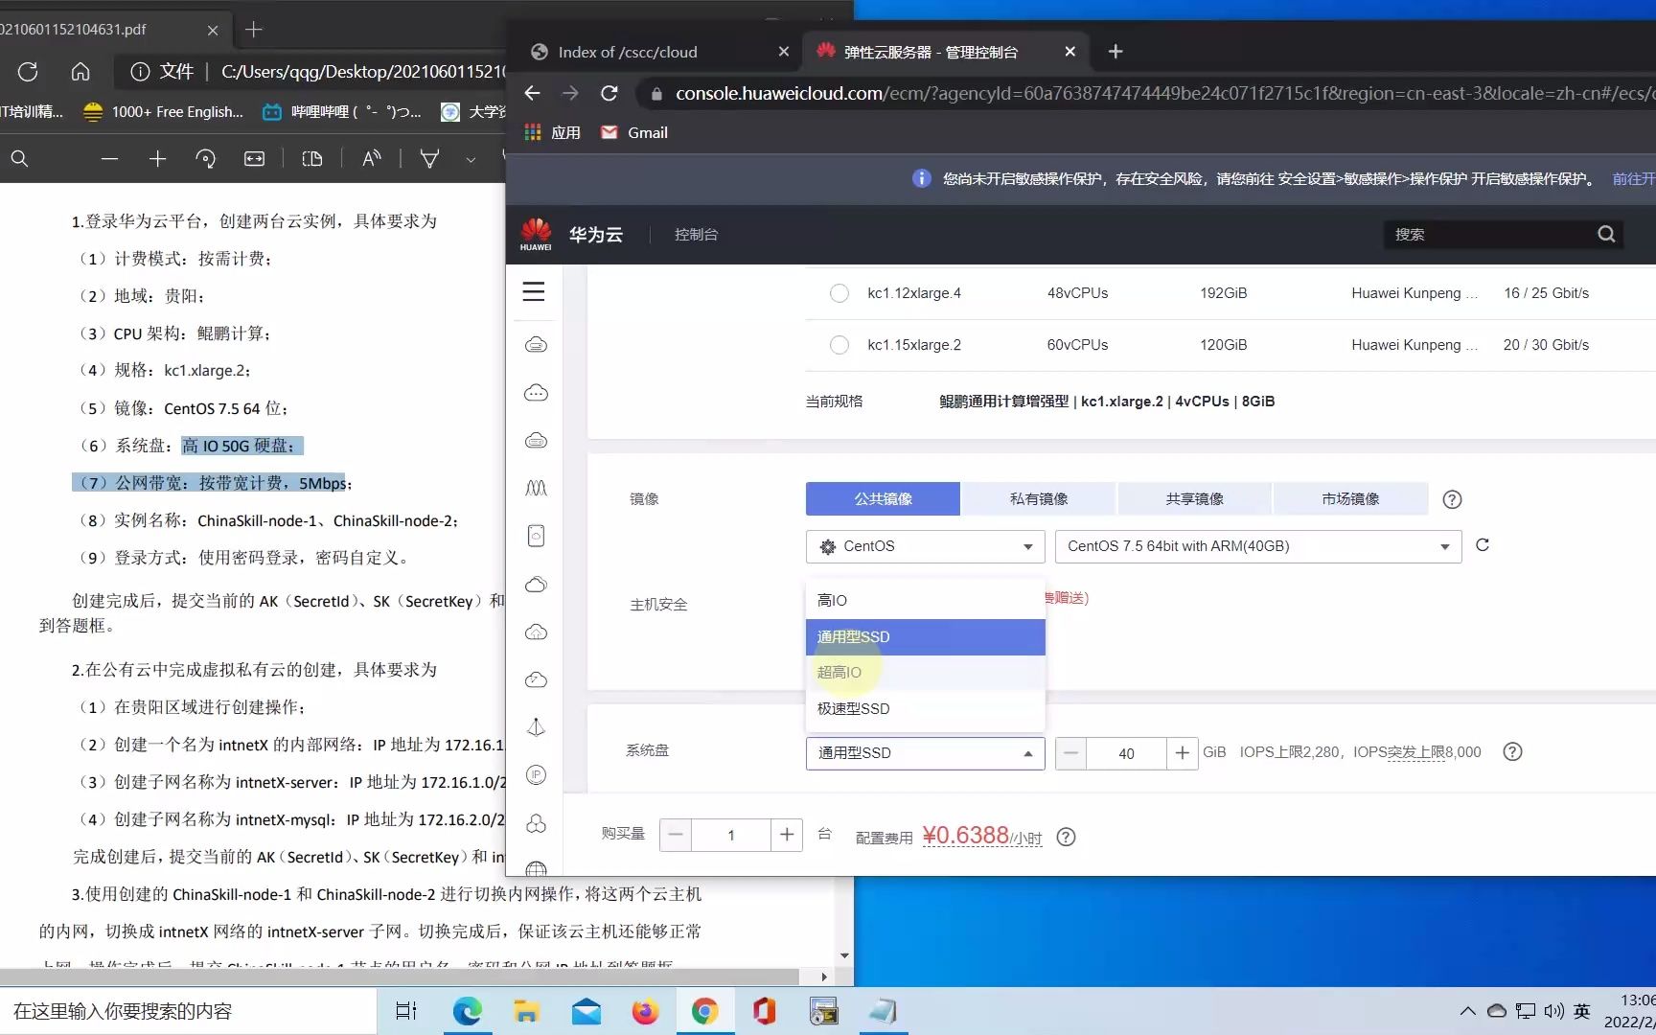
Task: Open the Huawei Cloud hamburger menu
Action: [x=534, y=291]
